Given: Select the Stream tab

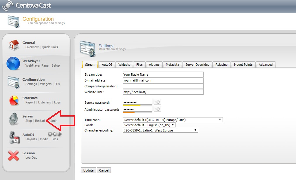Looking at the screenshot, I should point(90,65).
